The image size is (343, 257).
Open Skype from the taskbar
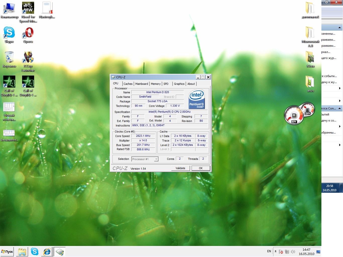pos(35,251)
